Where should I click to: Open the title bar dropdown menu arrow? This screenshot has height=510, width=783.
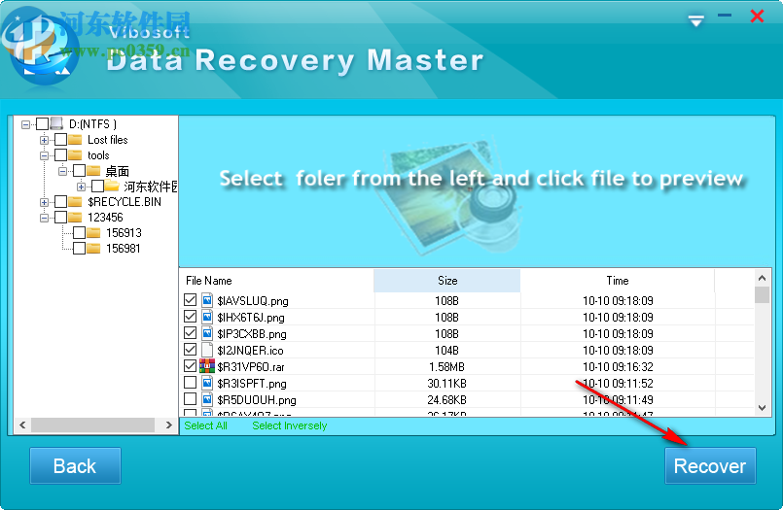coord(695,20)
